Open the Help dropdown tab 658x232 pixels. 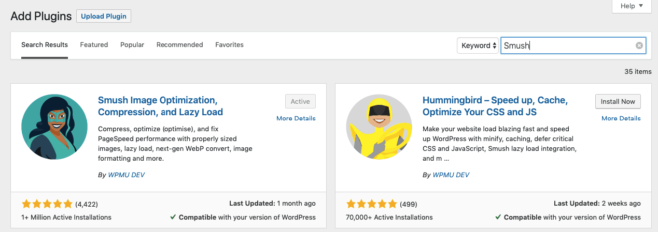(x=632, y=6)
